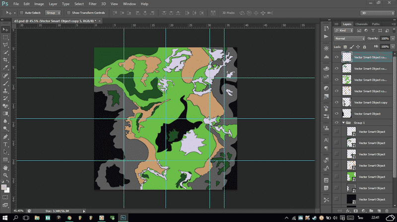Select the Hand tool

(5, 168)
